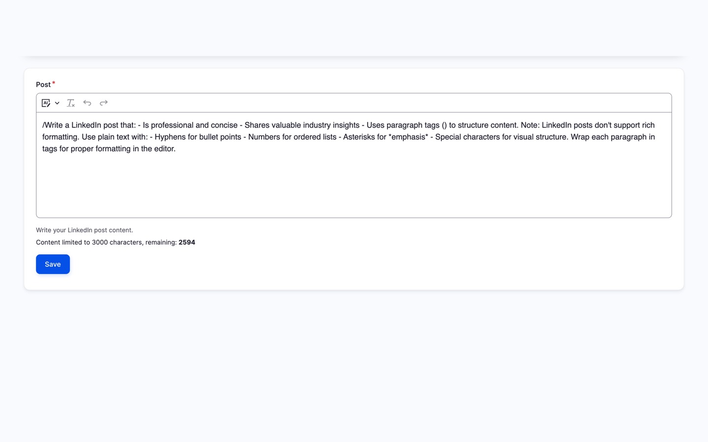Expand the AI assistant dropdown chevron
This screenshot has height=442, width=708.
coord(57,103)
